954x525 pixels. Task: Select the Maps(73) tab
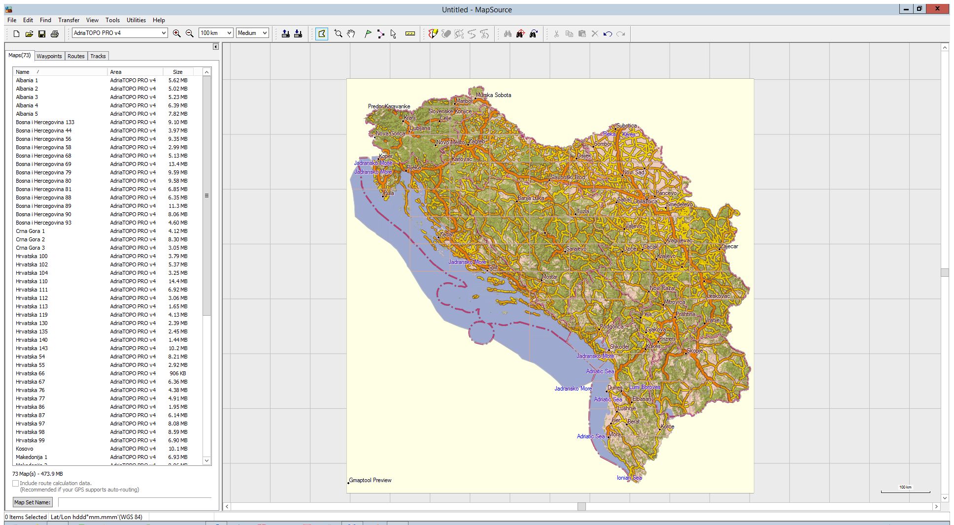(20, 55)
